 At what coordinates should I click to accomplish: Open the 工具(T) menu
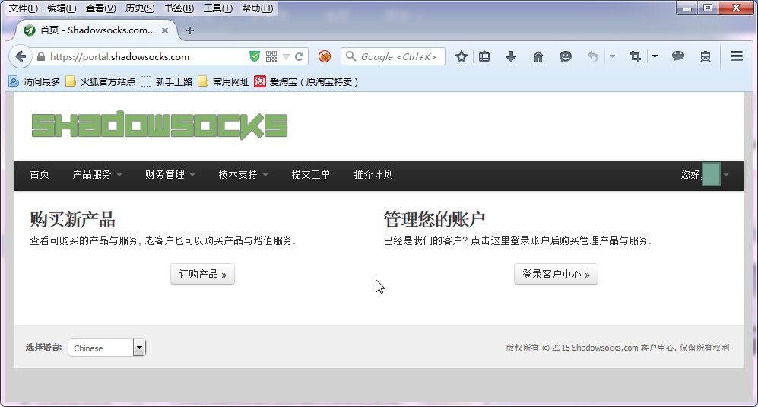tap(217, 8)
